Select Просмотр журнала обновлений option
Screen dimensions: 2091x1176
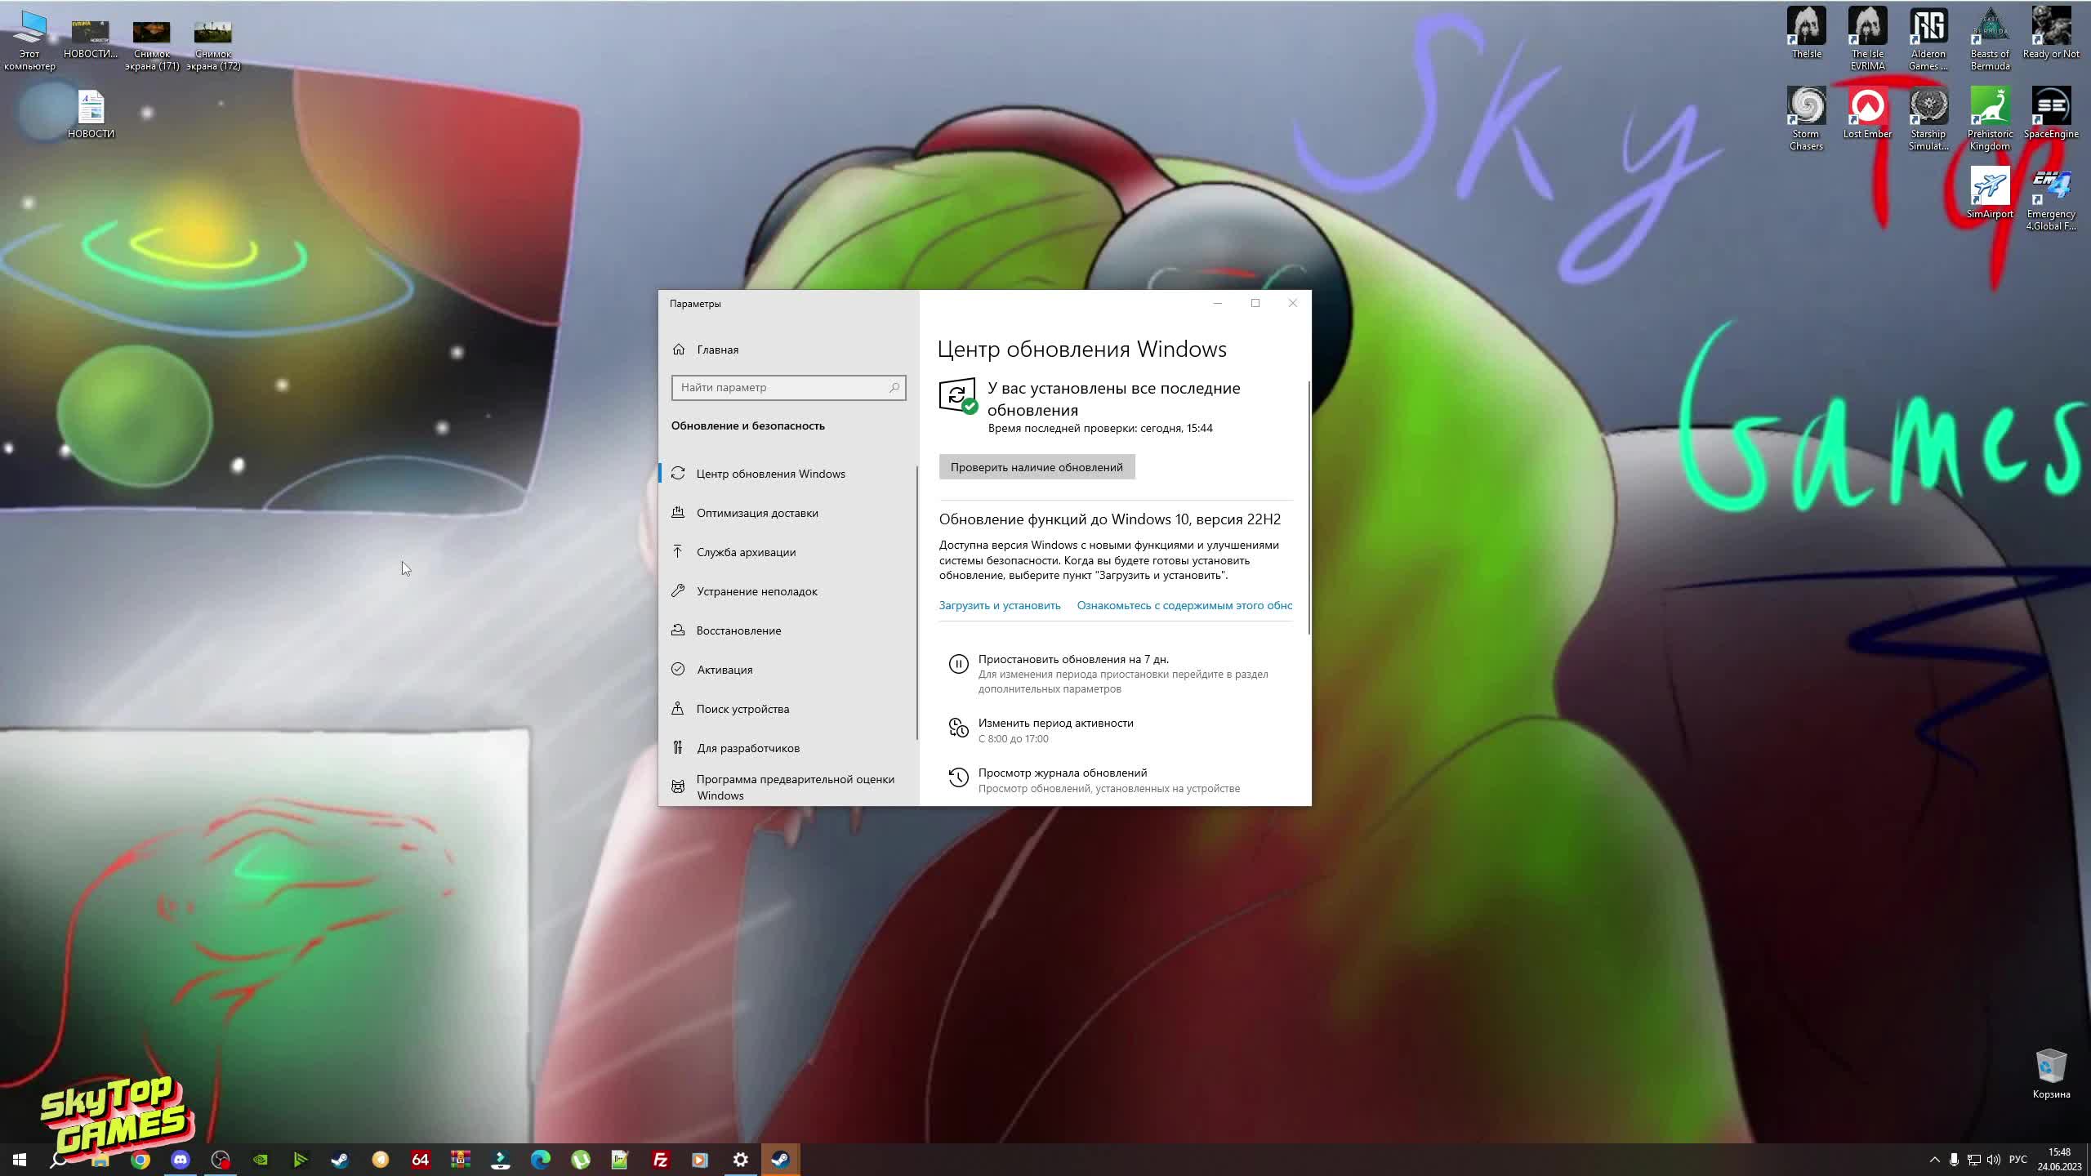(1063, 773)
